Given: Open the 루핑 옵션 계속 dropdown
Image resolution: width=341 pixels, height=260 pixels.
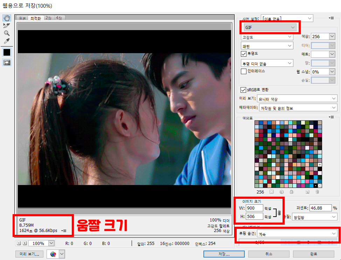Looking at the screenshot, I should [297, 234].
